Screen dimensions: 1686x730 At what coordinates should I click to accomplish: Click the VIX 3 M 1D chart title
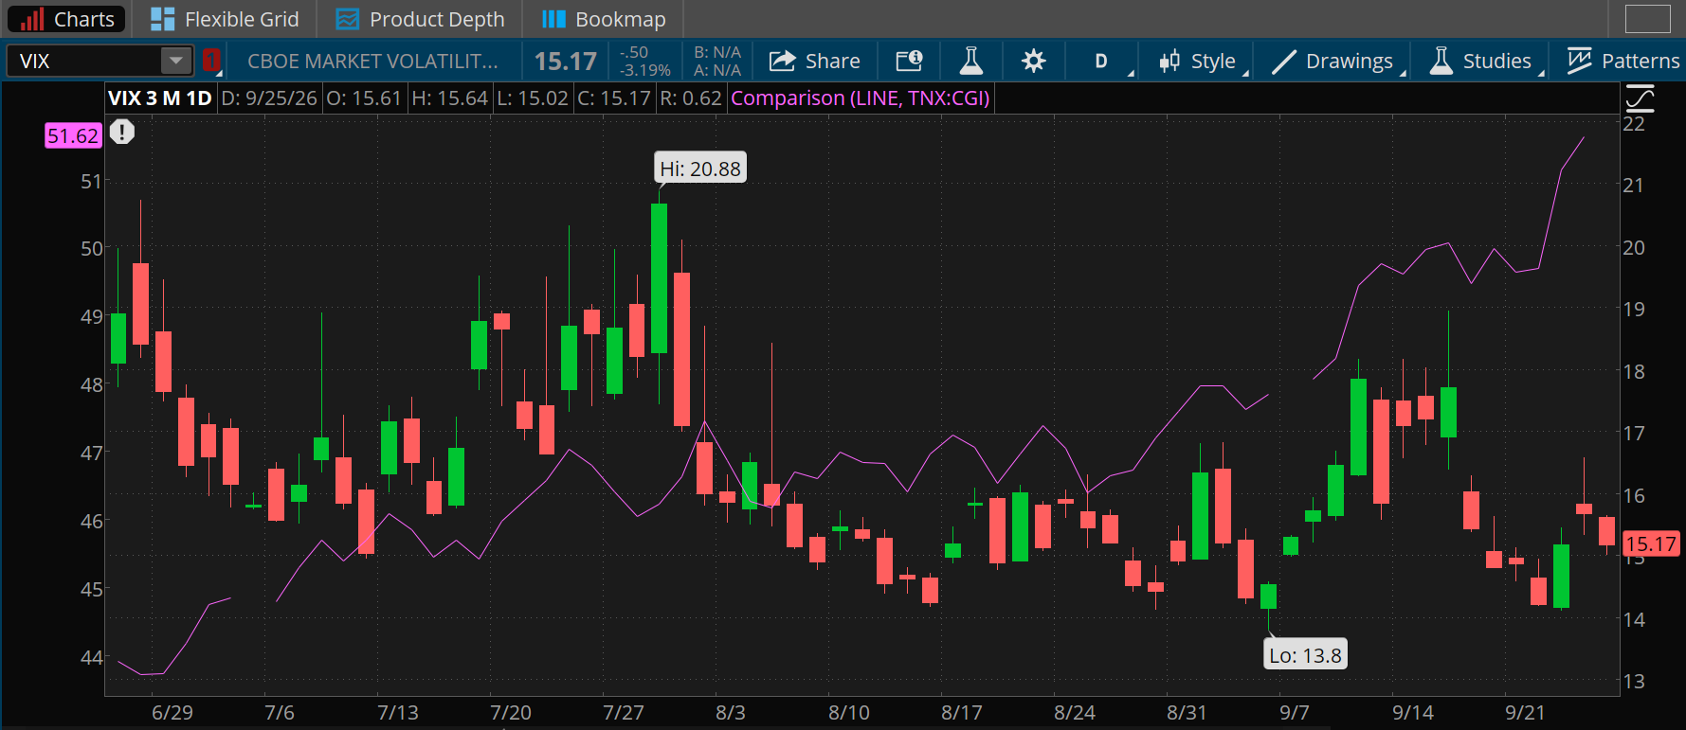click(x=160, y=98)
